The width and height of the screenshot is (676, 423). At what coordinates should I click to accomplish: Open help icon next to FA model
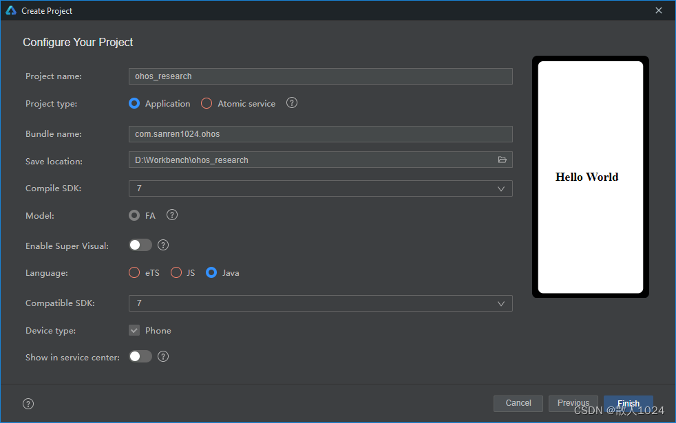(x=172, y=215)
